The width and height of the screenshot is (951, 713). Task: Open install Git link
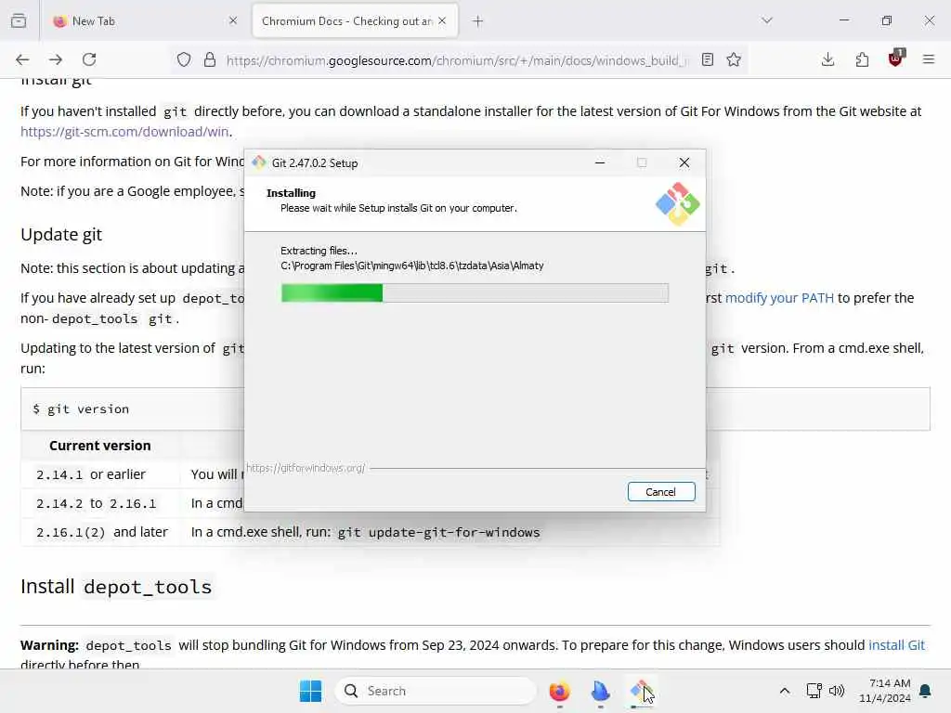(x=896, y=645)
